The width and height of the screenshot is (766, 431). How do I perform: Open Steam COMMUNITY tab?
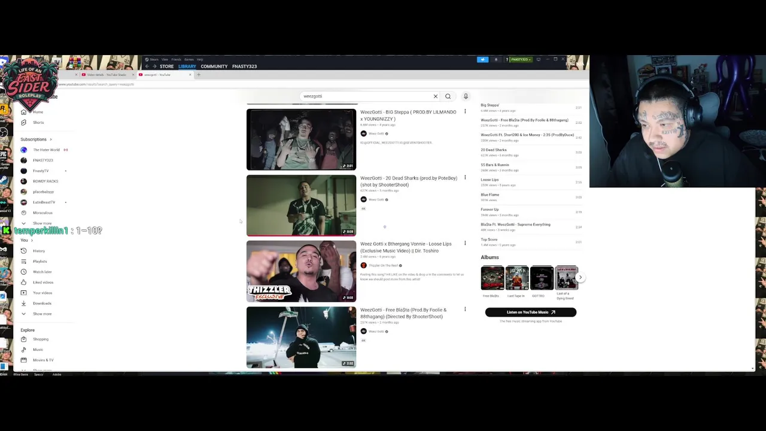[x=214, y=66]
